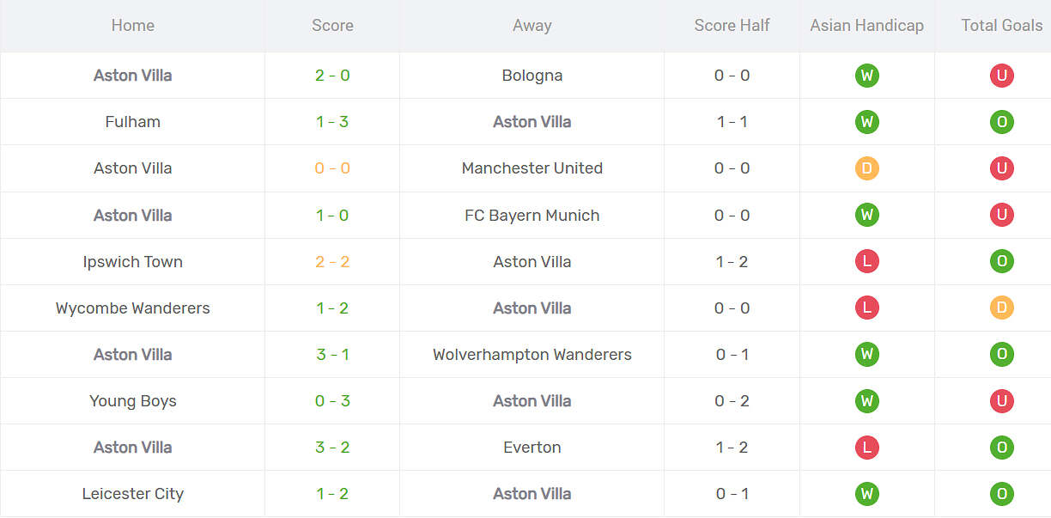Click the green W badge in Bologna row
Image resolution: width=1051 pixels, height=518 pixels.
866,76
